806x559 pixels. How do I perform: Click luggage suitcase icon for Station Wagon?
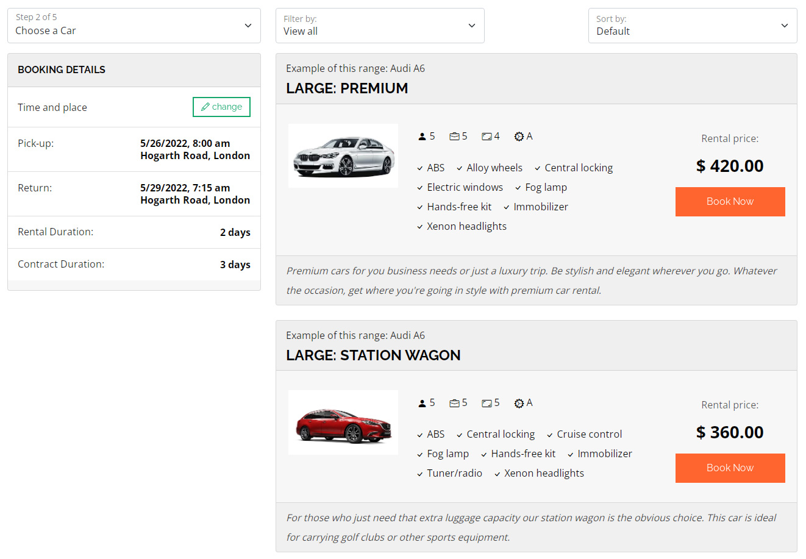[454, 403]
